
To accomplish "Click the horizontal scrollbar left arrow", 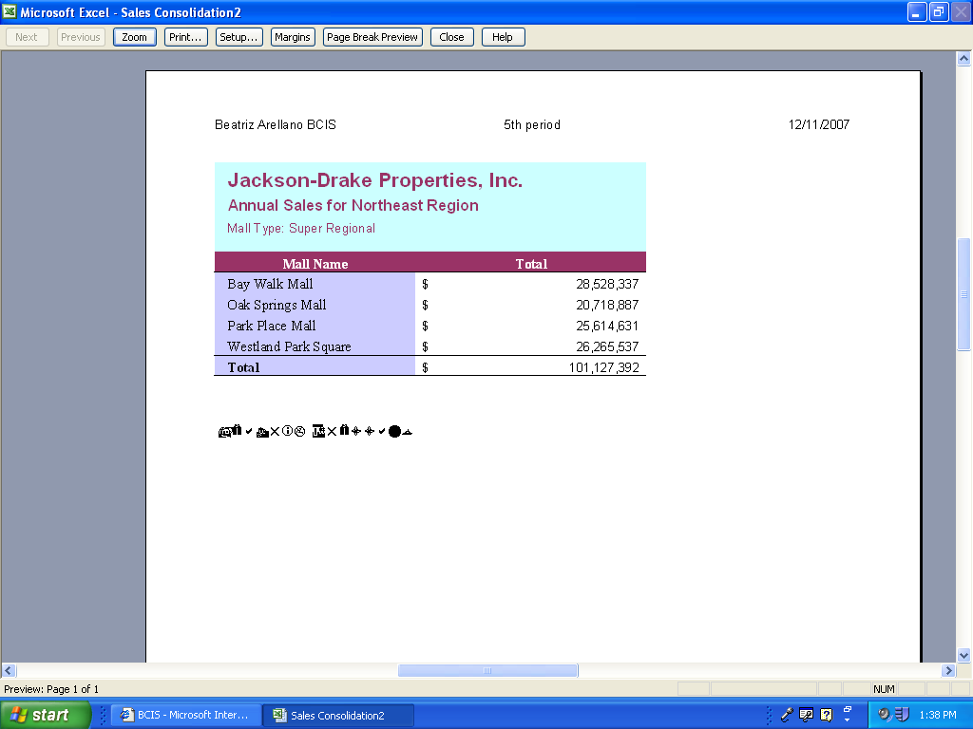I will click(9, 670).
